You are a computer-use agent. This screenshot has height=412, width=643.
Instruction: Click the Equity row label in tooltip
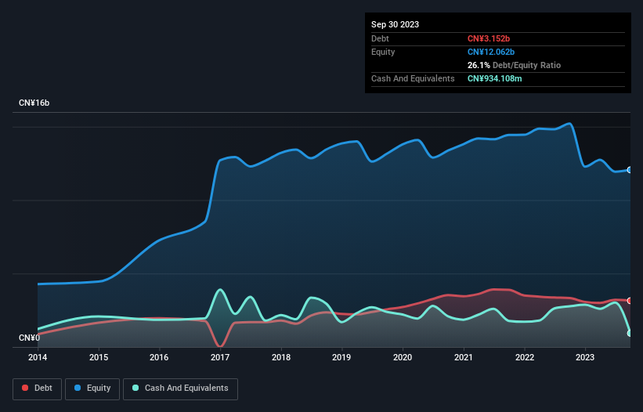(383, 52)
